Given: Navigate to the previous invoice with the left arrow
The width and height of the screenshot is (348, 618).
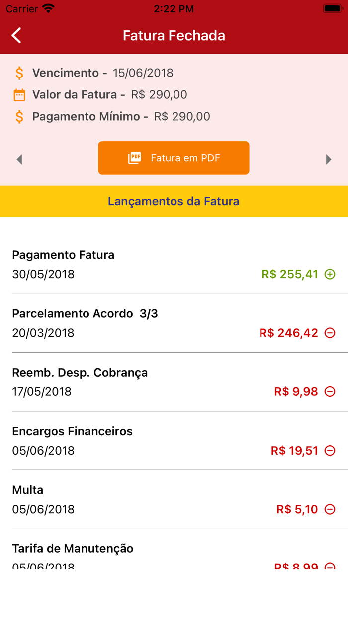Looking at the screenshot, I should coord(19,159).
